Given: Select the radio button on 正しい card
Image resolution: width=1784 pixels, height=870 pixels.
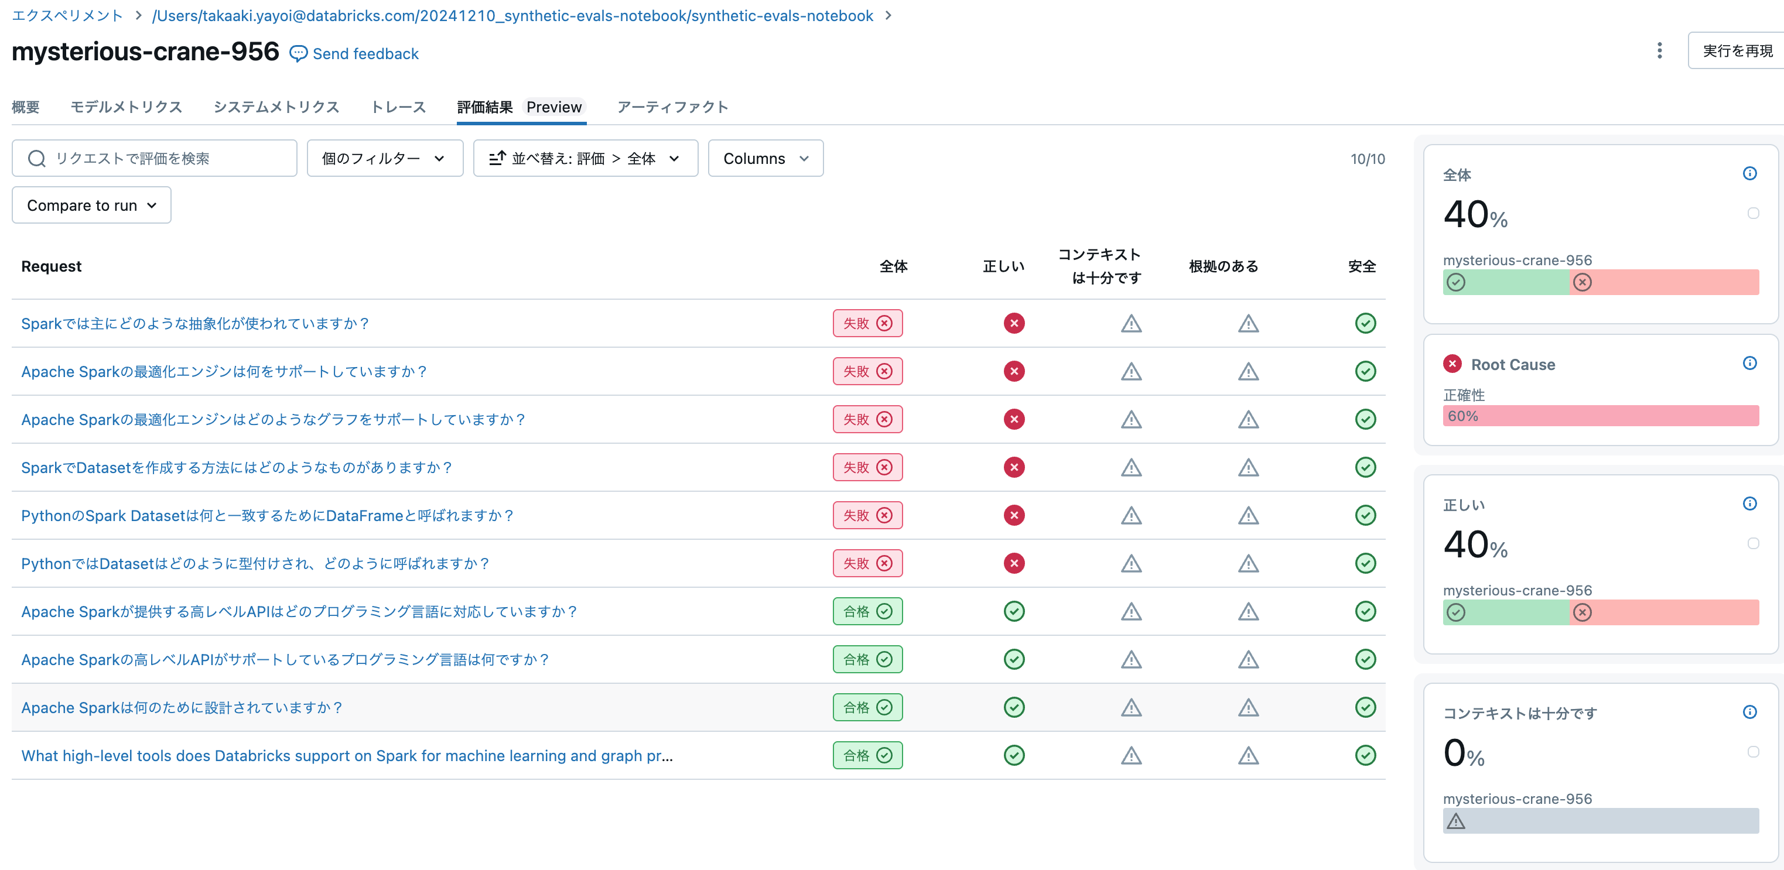Looking at the screenshot, I should tap(1753, 543).
